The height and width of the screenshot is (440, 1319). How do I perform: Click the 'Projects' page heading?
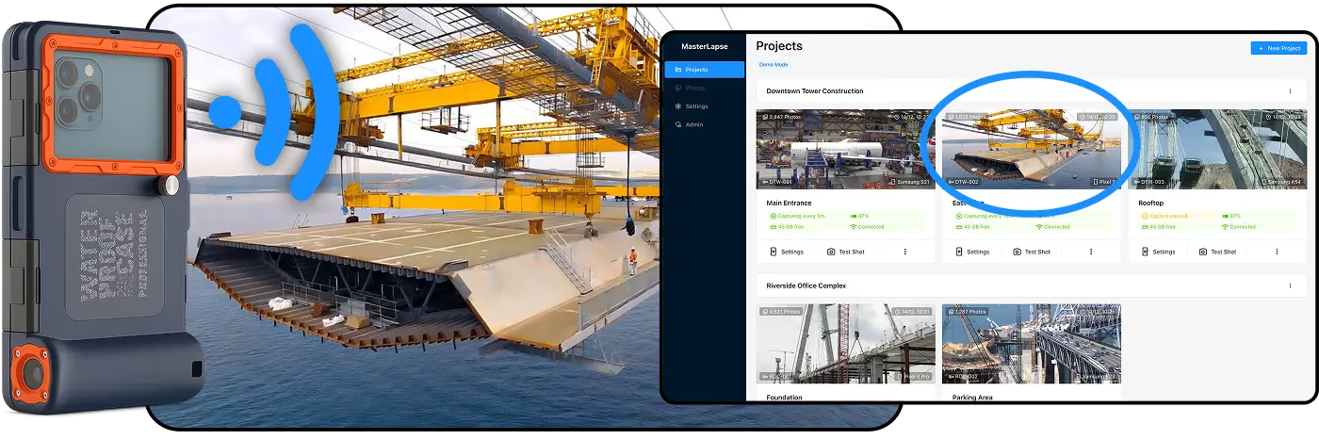tap(779, 46)
